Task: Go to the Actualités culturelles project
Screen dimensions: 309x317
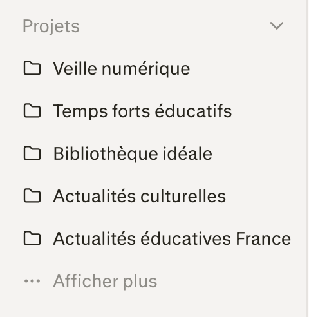Action: [x=140, y=196]
